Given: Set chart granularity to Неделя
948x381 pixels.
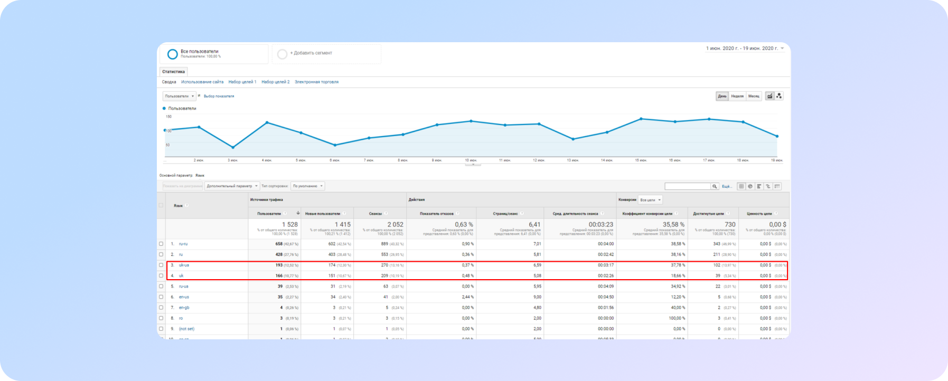Looking at the screenshot, I should [737, 96].
